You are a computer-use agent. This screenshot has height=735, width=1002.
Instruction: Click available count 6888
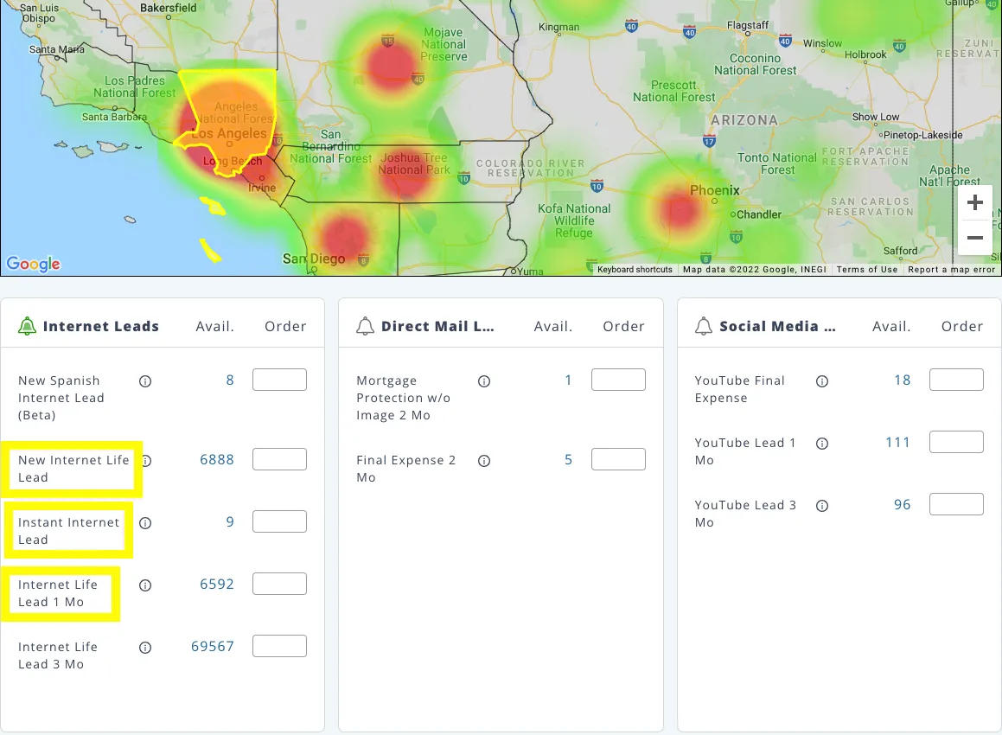pyautogui.click(x=217, y=459)
